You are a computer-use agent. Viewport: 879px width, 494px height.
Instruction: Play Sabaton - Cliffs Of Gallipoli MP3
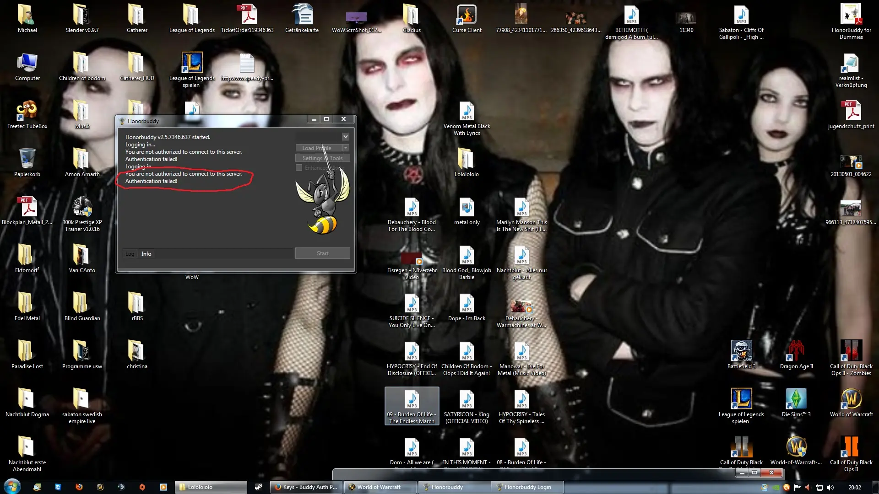point(741,22)
